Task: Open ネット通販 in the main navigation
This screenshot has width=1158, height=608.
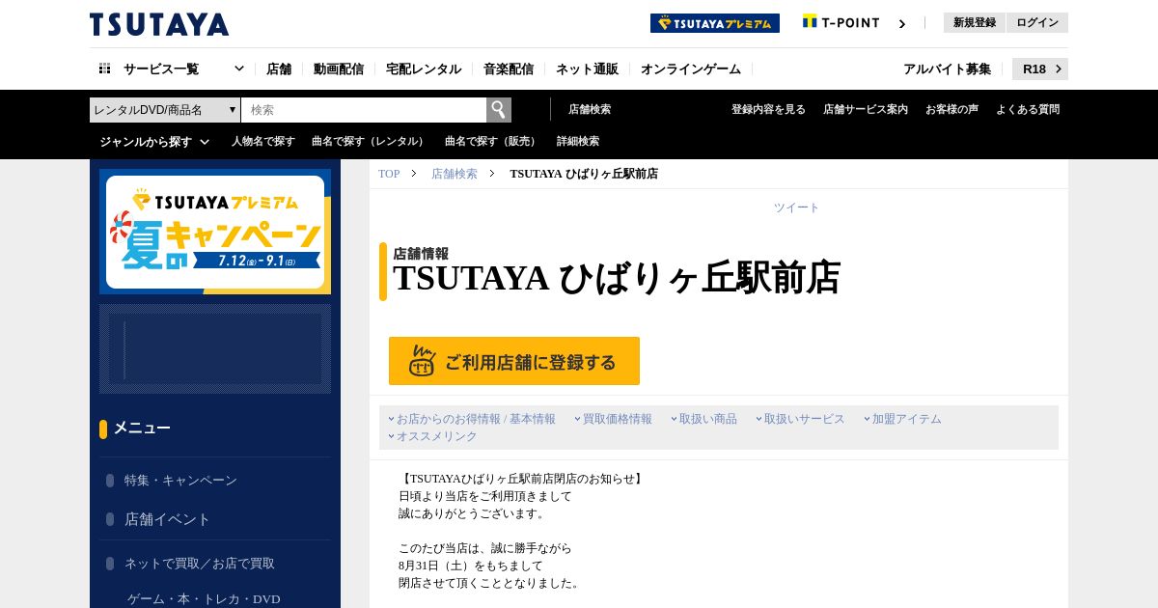Action: 587,69
